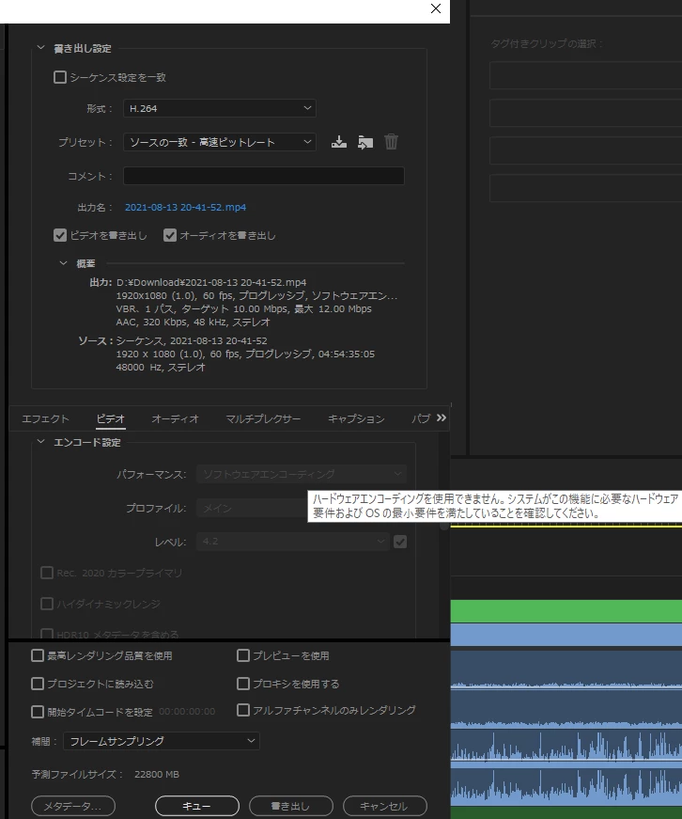
Task: Switch to the キャプション tab
Action: 356,418
